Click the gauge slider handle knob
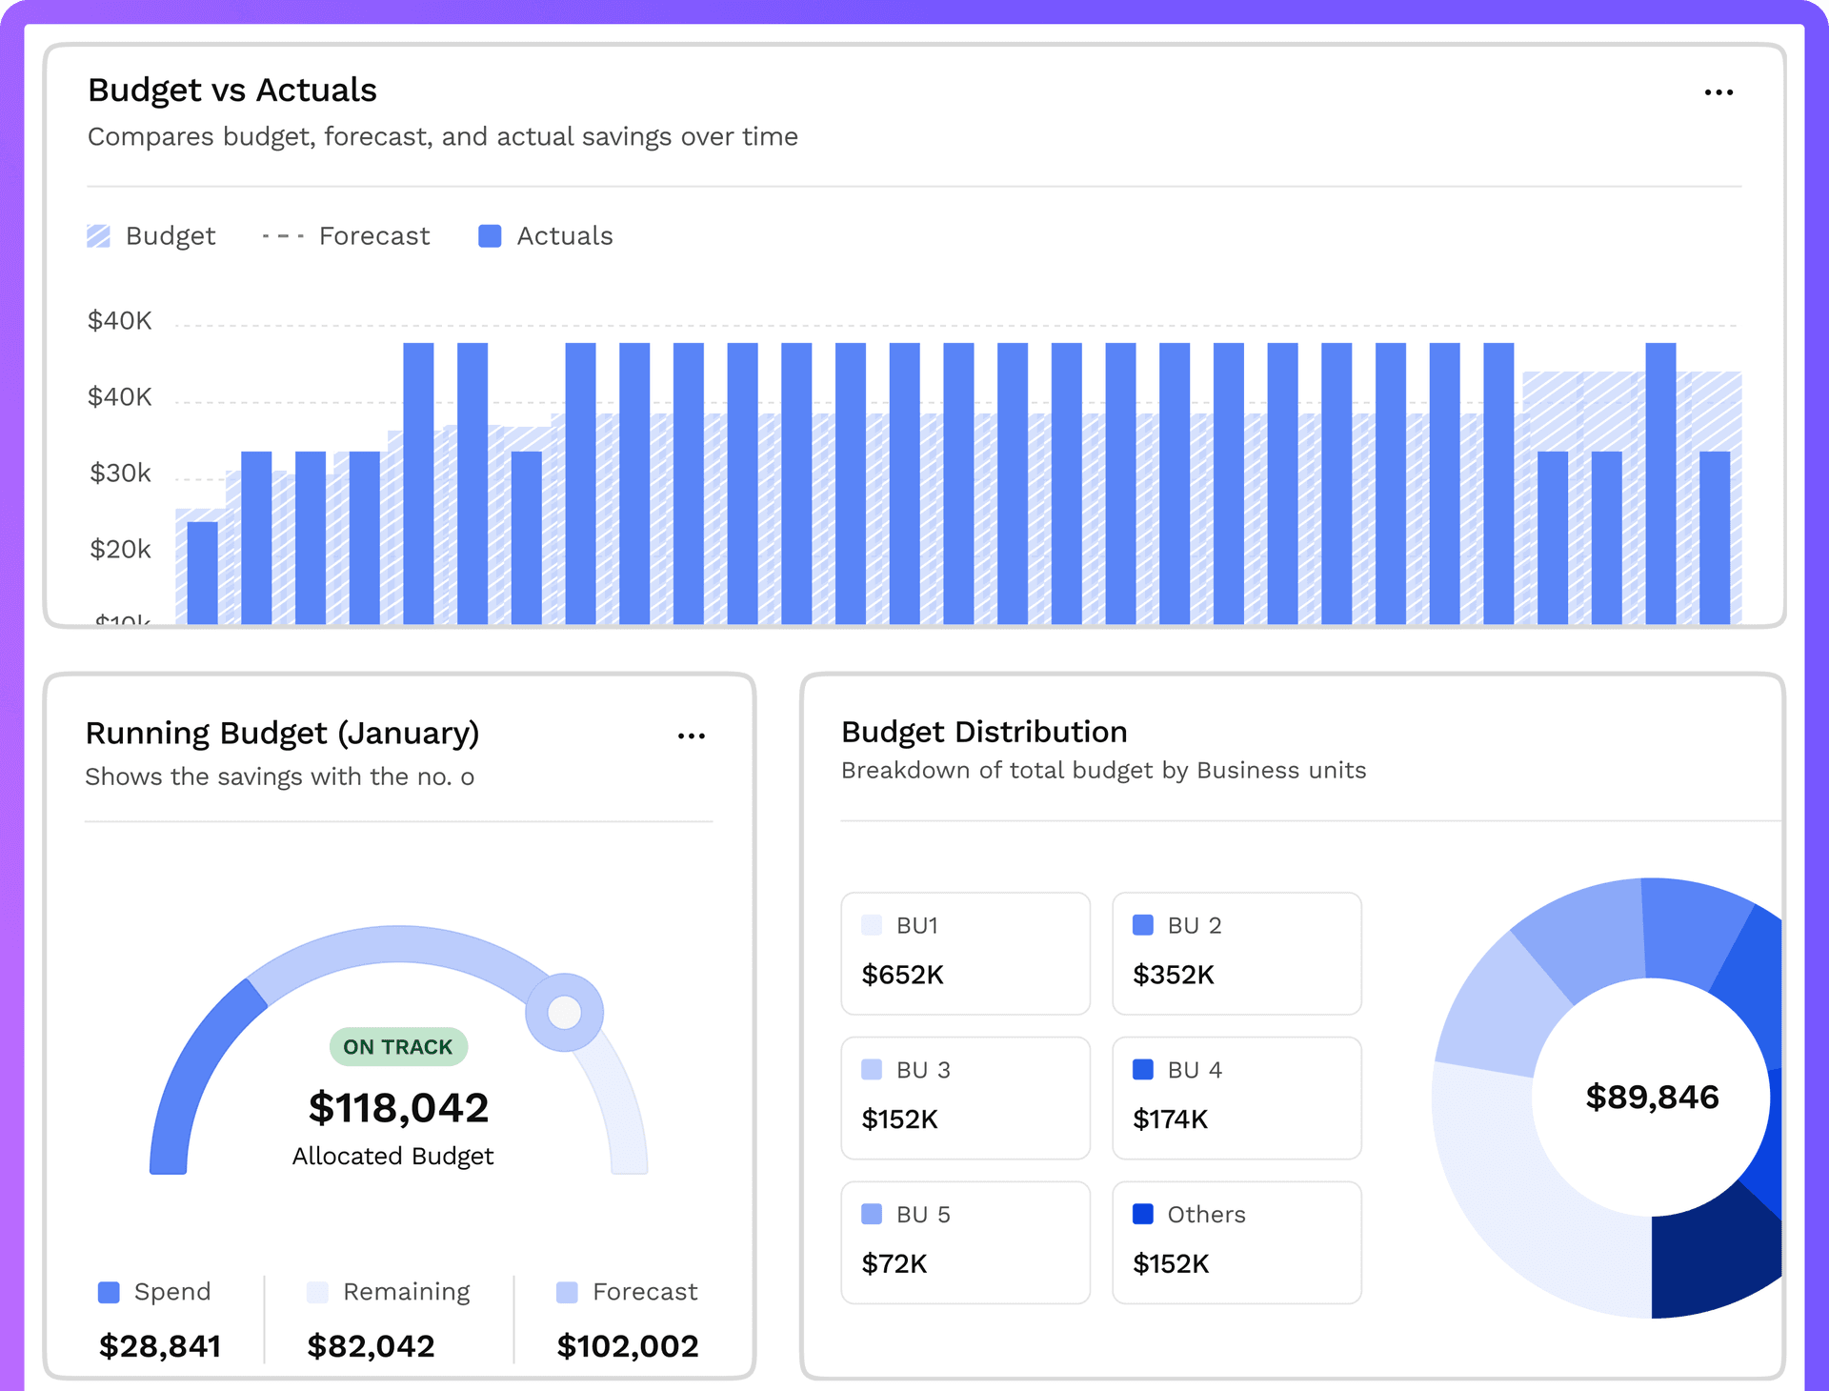 tap(565, 1012)
